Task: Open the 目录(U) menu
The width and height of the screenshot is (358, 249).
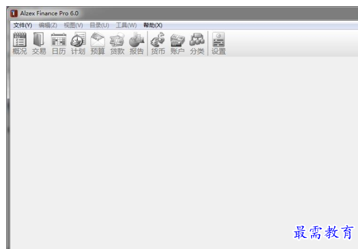Action: click(99, 25)
